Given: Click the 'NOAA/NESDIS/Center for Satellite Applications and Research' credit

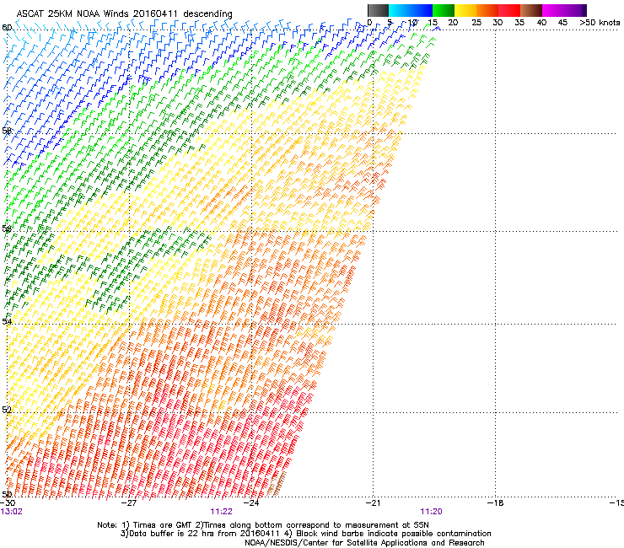Looking at the screenshot, I should click(364, 543).
